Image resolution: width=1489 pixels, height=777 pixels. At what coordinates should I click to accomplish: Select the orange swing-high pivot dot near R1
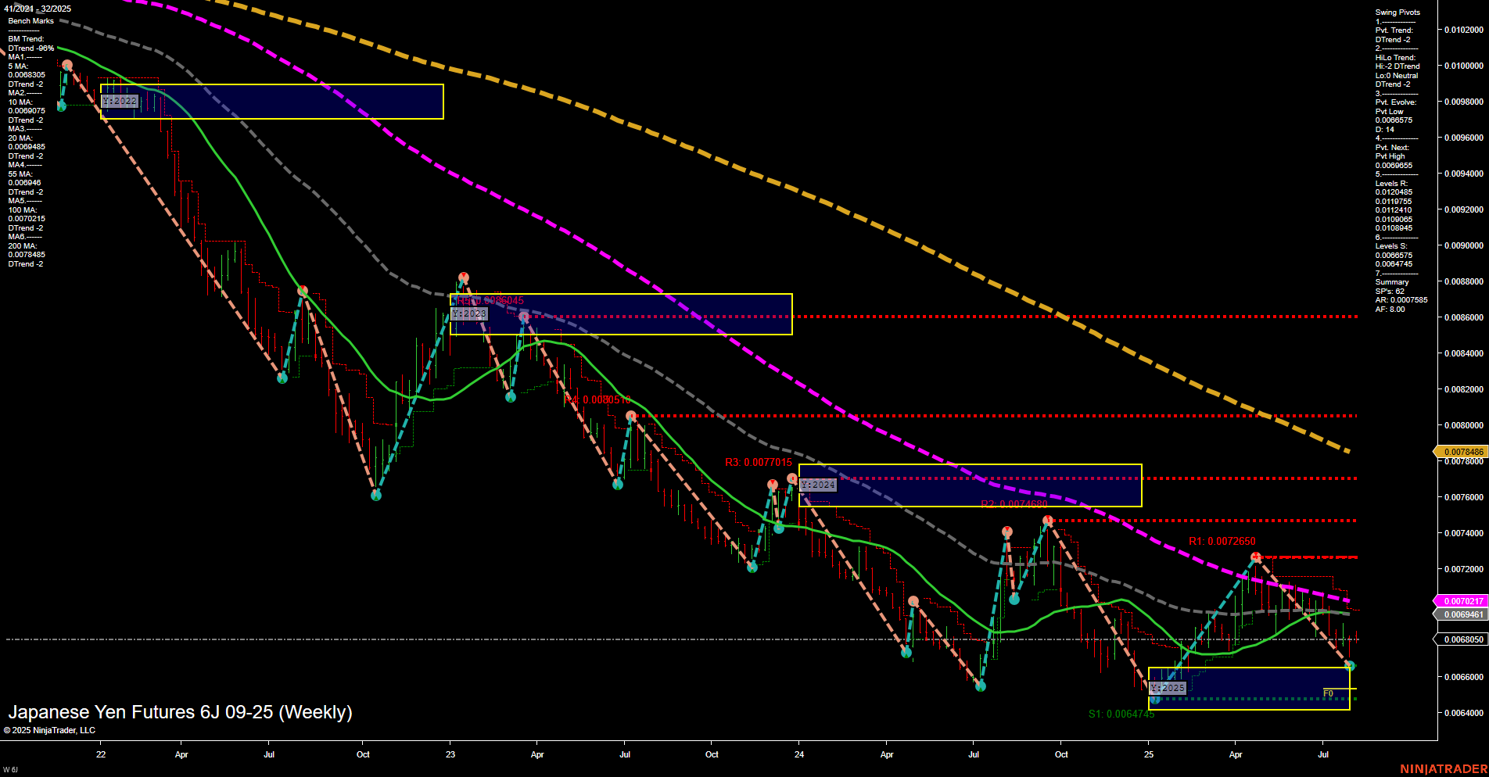pos(1254,555)
